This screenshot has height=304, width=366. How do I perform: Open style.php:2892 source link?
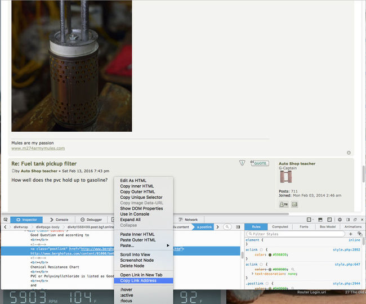click(x=346, y=249)
